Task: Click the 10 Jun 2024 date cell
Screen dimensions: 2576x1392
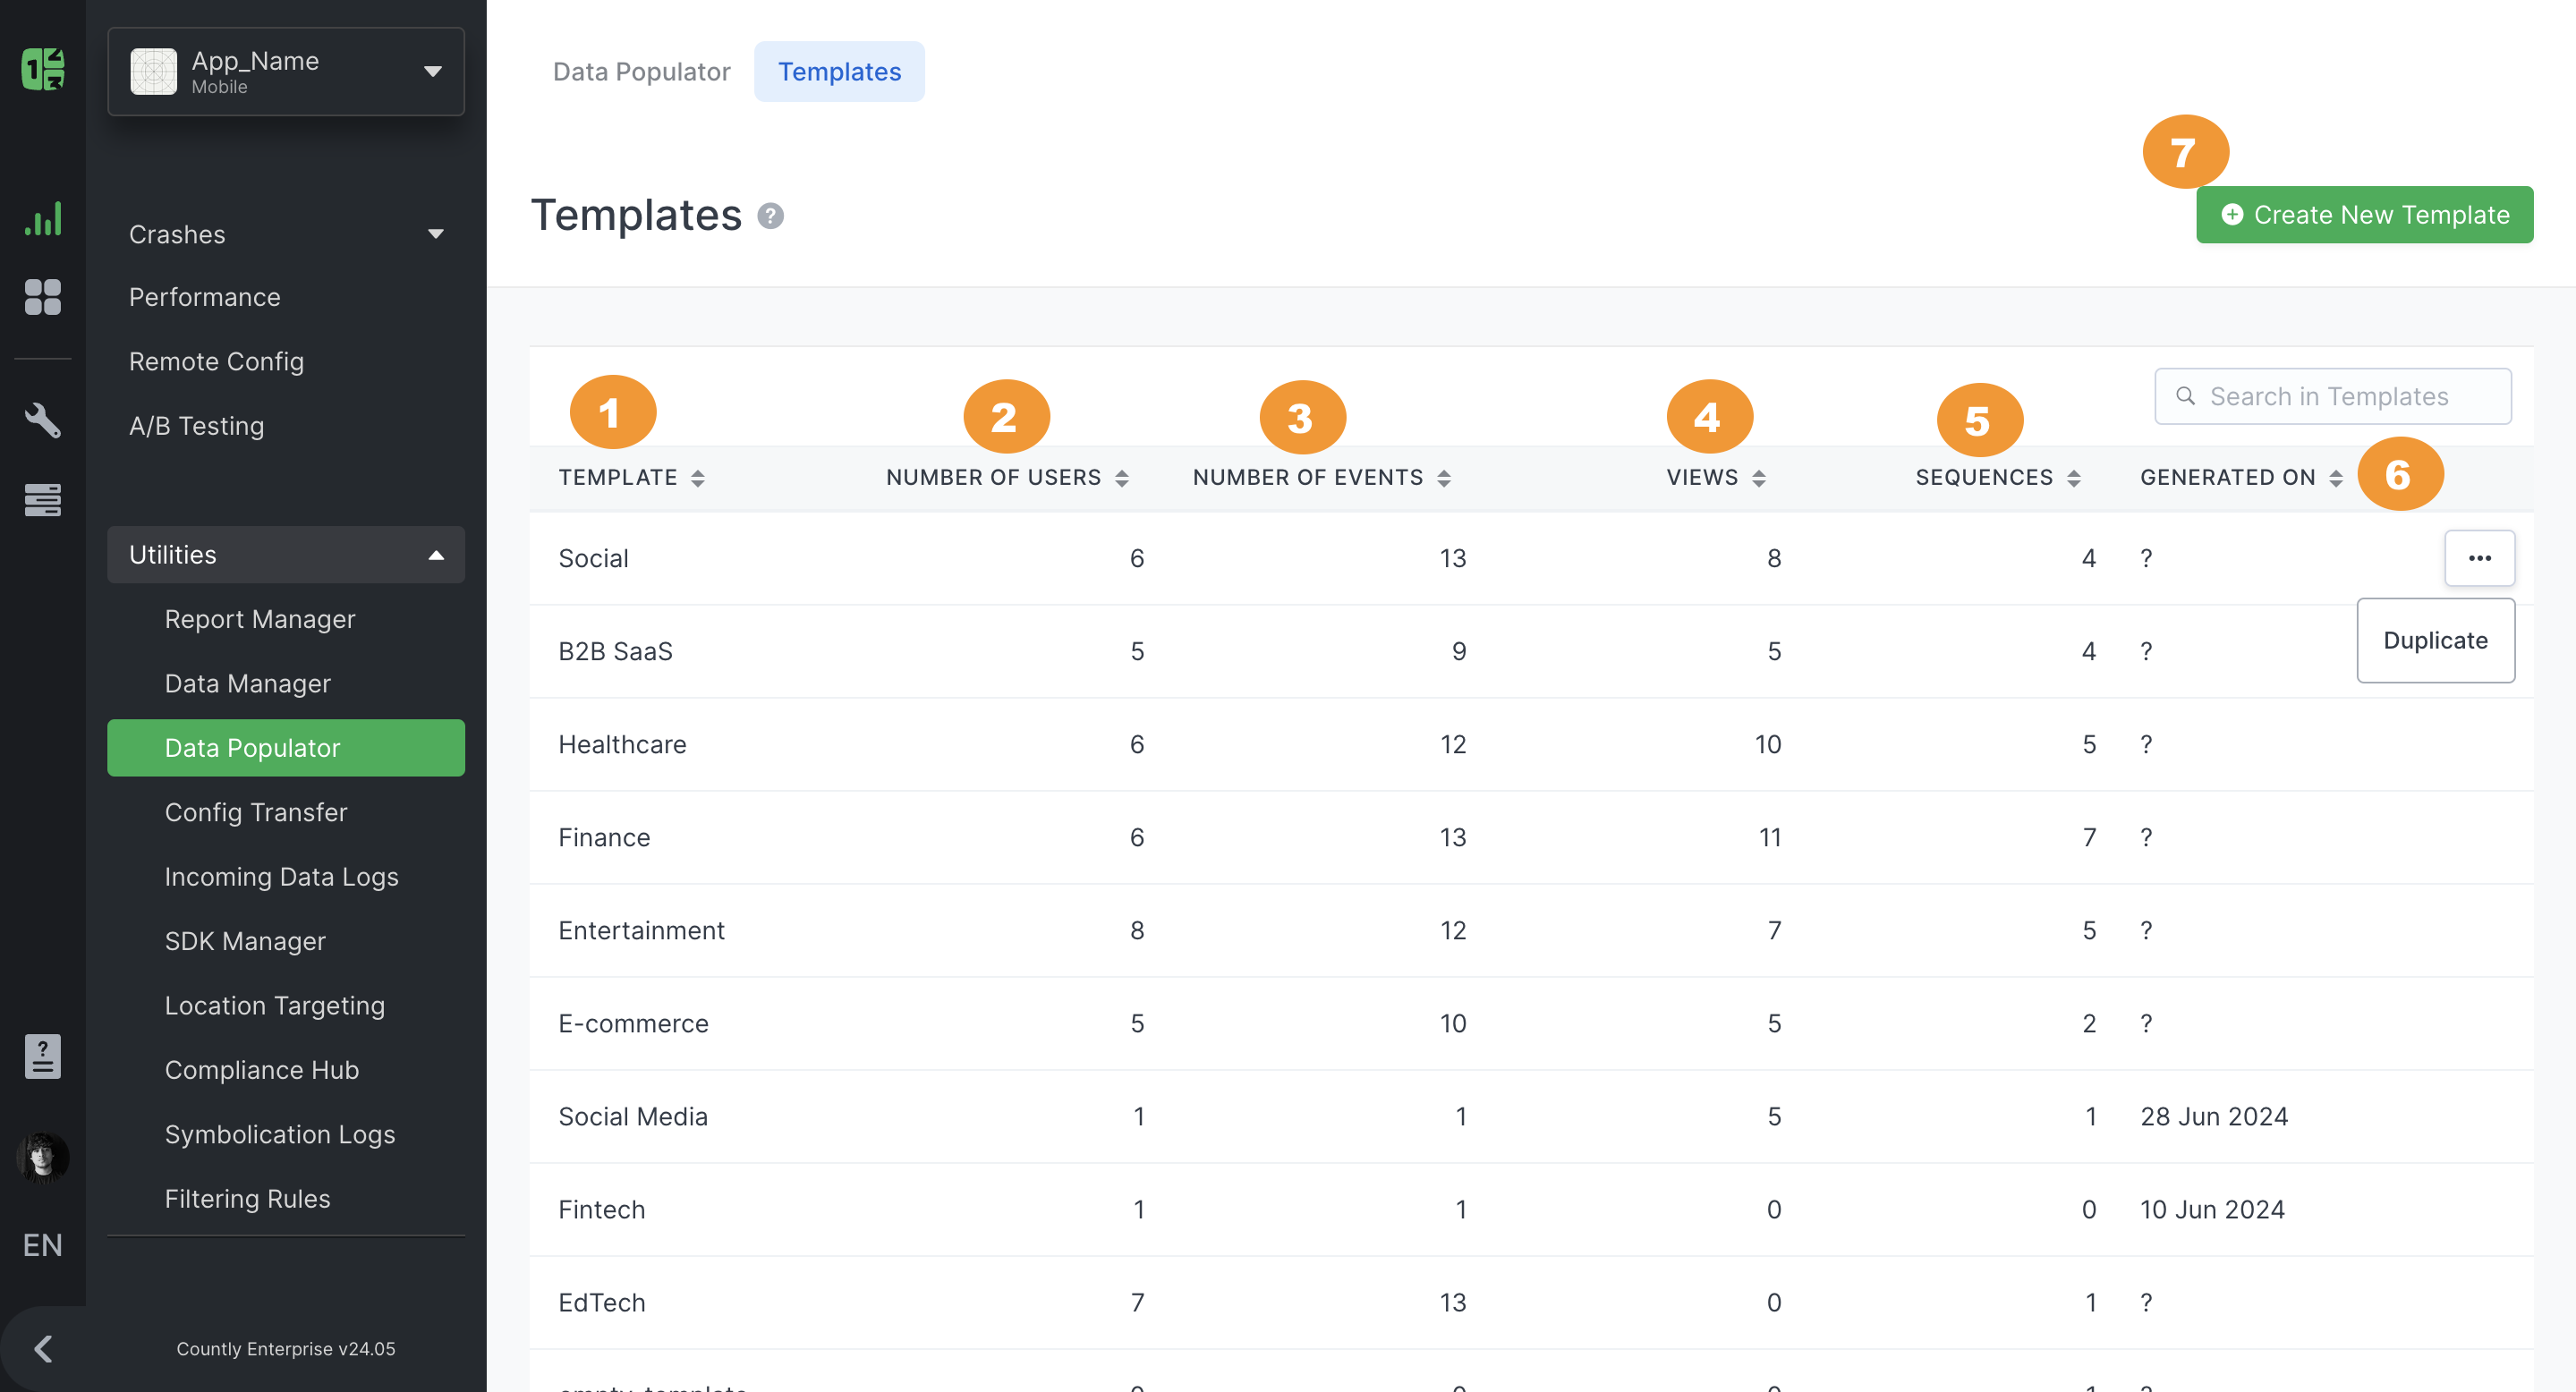Action: click(x=2212, y=1209)
